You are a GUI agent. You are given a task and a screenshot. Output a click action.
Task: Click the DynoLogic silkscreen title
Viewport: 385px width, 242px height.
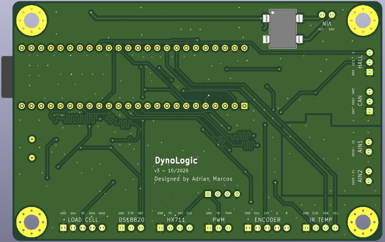176,160
